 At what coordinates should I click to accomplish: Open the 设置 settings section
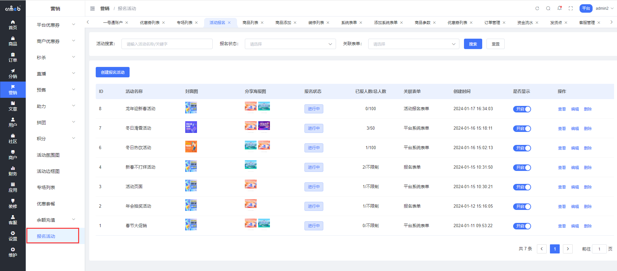(13, 236)
